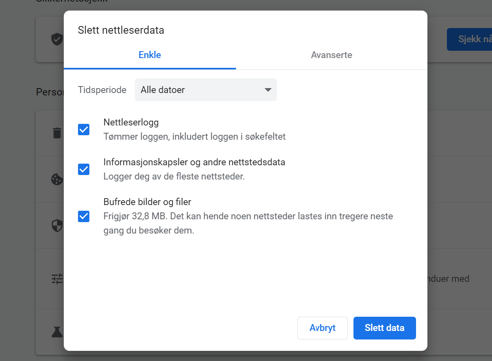Click the half-filled shield security icon in background
Viewport: 492px width, 361px height.
click(57, 225)
